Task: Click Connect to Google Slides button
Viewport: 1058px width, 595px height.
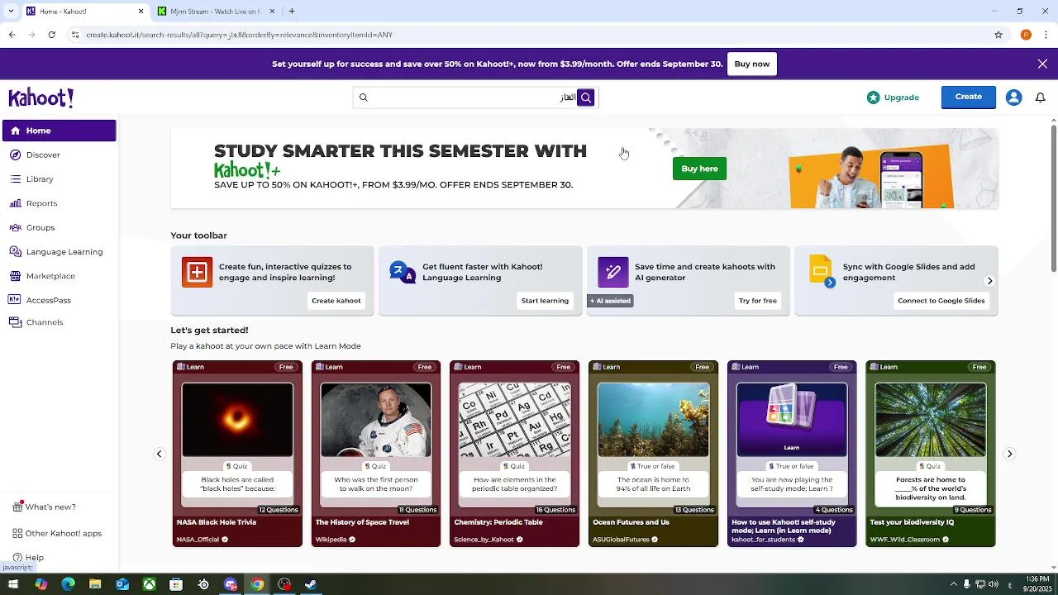Action: (x=941, y=301)
